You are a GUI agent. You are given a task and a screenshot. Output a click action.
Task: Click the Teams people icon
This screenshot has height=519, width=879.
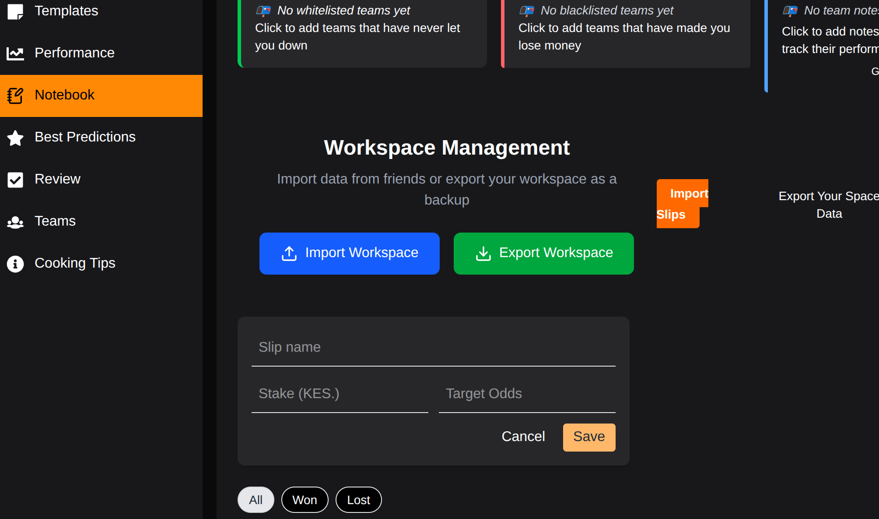coord(15,222)
